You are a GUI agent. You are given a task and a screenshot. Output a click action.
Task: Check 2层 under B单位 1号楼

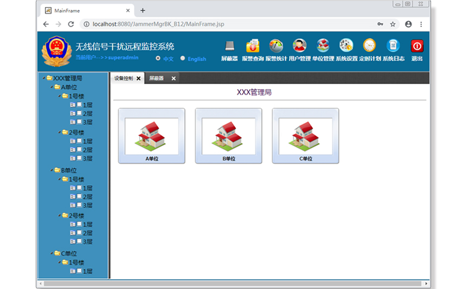79,196
